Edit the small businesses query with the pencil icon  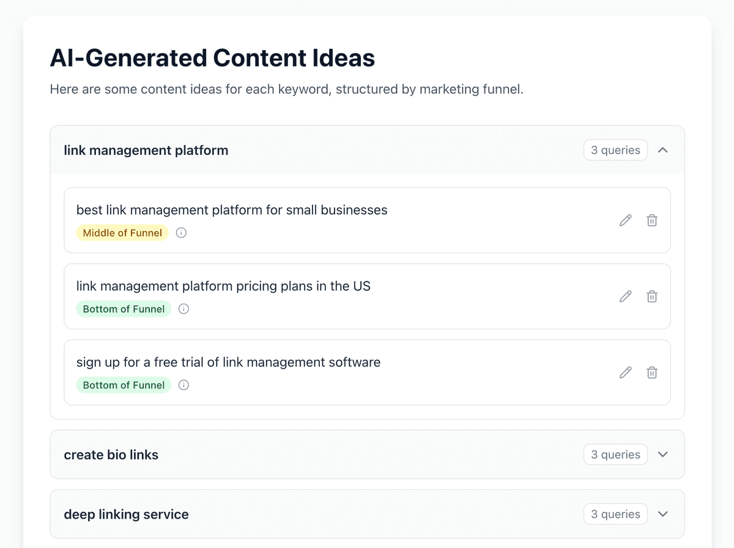tap(625, 220)
